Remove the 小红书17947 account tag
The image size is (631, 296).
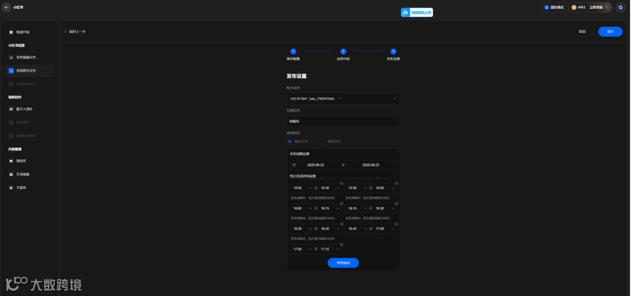coord(339,99)
